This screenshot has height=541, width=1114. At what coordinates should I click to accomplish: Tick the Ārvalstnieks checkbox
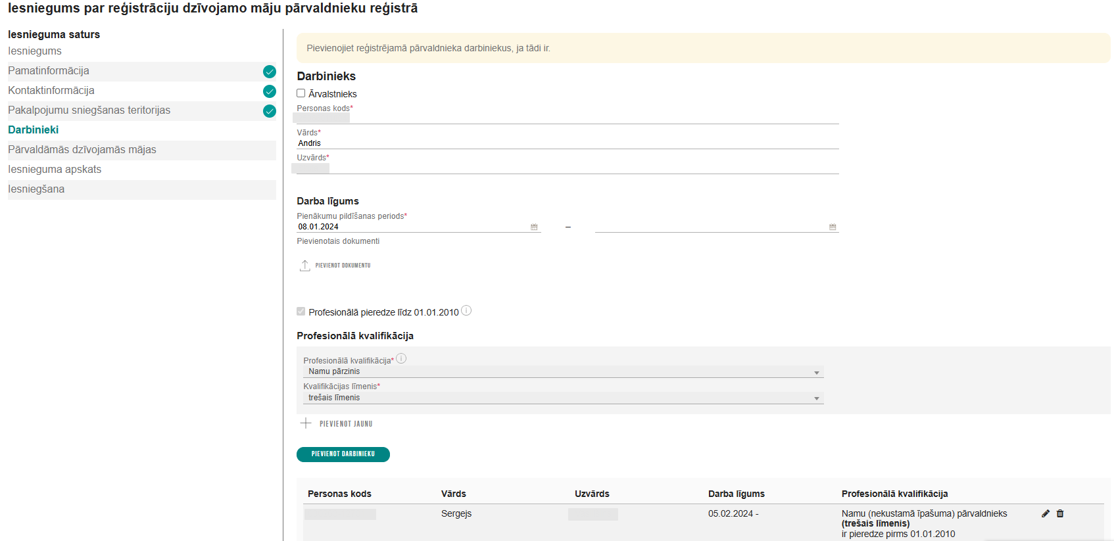pyautogui.click(x=301, y=93)
